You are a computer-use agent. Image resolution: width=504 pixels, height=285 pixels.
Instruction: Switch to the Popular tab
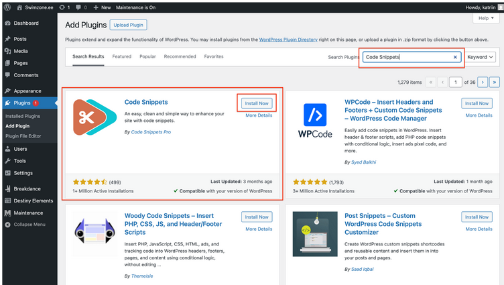click(147, 56)
